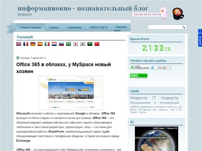This screenshot has width=202, height=151.
Task: Switch to FOREX CLUB TV tab
Action: point(99,27)
